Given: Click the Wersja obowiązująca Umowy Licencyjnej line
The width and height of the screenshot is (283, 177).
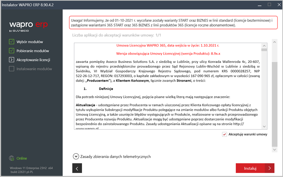Looking at the screenshot, I should coord(168,54).
